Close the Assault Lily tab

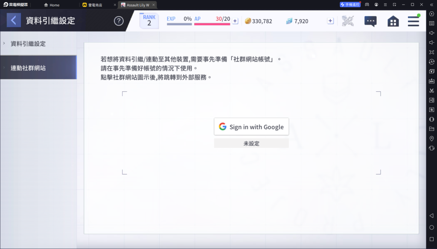click(154, 5)
